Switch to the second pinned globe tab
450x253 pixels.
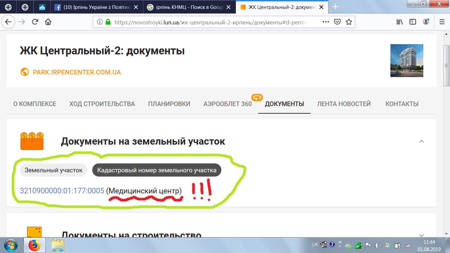click(25, 7)
